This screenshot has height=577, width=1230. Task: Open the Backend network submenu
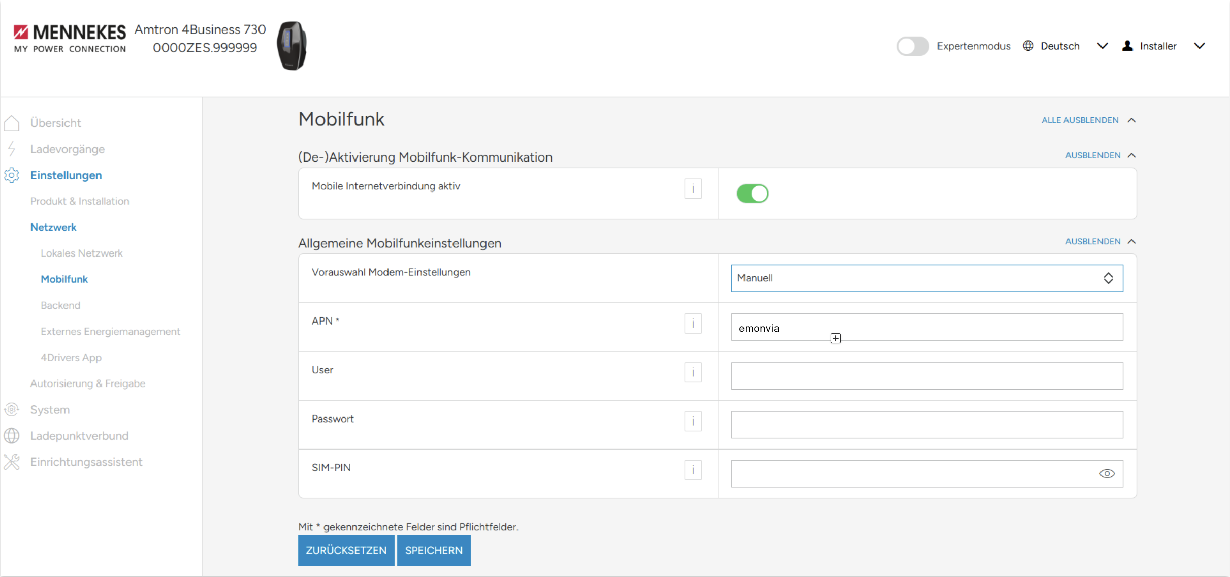[60, 305]
